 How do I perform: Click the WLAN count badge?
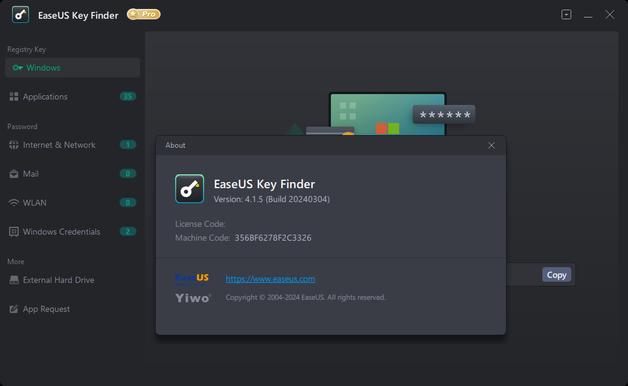point(128,203)
